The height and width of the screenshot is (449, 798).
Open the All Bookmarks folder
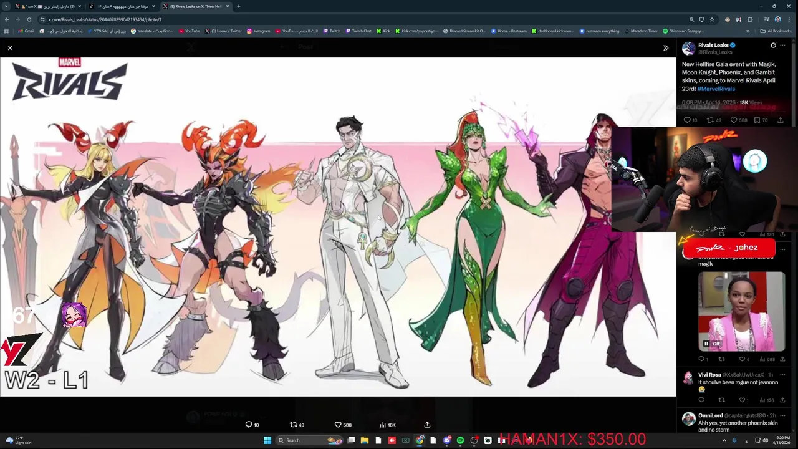click(776, 31)
